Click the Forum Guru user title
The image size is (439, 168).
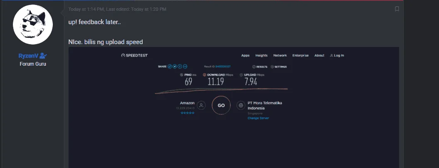pos(33,64)
